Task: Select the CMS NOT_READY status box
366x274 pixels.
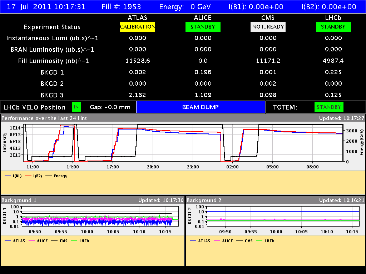Action: click(x=268, y=27)
